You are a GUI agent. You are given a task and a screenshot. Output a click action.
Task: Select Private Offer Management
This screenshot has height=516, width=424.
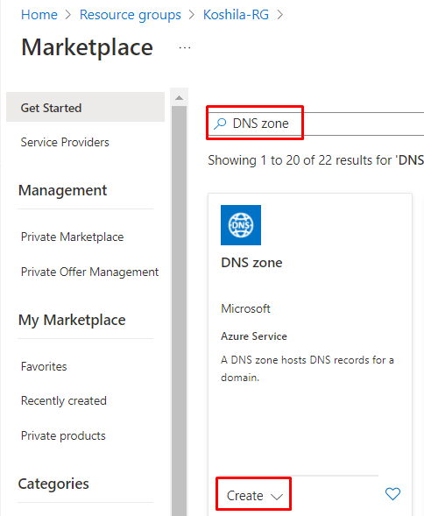[89, 272]
